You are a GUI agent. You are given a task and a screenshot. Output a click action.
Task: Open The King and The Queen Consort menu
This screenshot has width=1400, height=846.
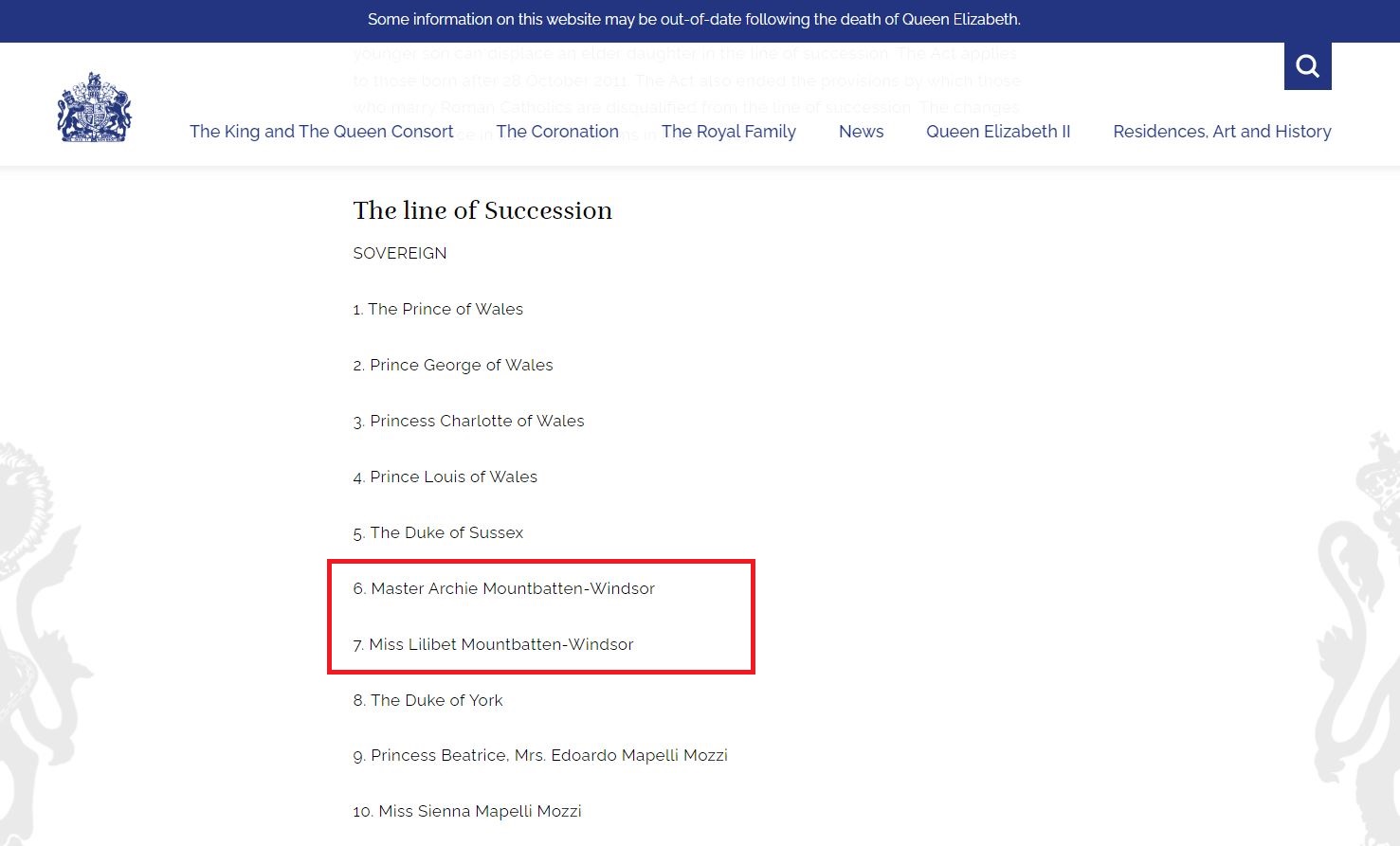pos(321,132)
